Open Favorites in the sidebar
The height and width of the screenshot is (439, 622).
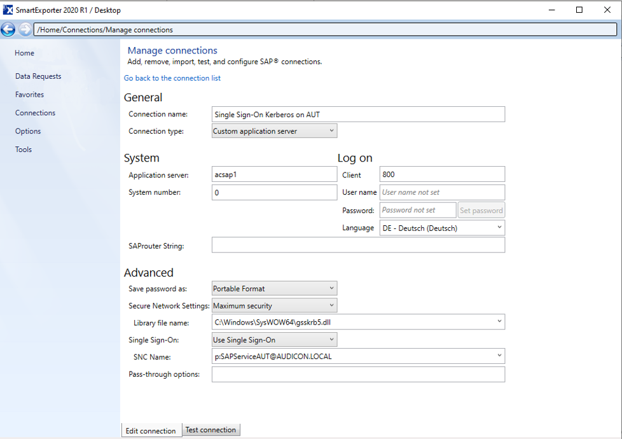(29, 94)
